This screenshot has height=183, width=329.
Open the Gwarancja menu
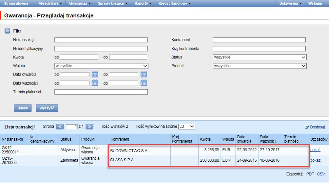80,3
